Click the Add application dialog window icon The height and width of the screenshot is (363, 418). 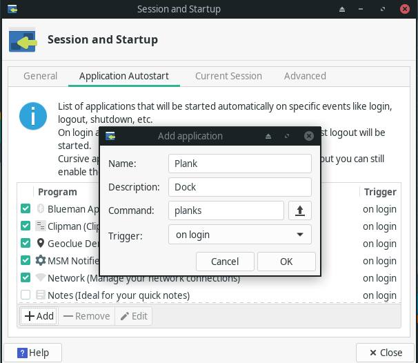point(110,136)
